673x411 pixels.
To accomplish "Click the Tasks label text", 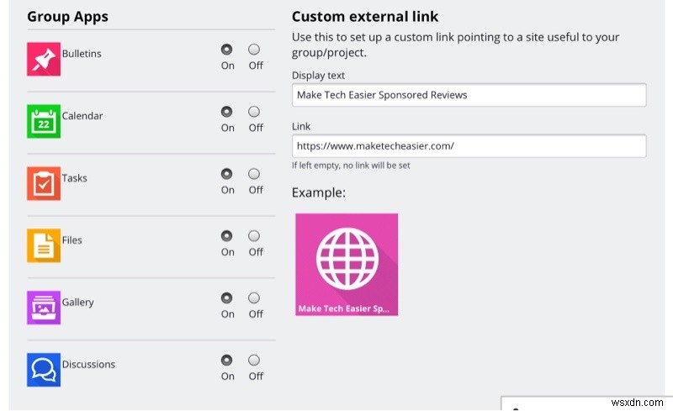I will tap(74, 178).
